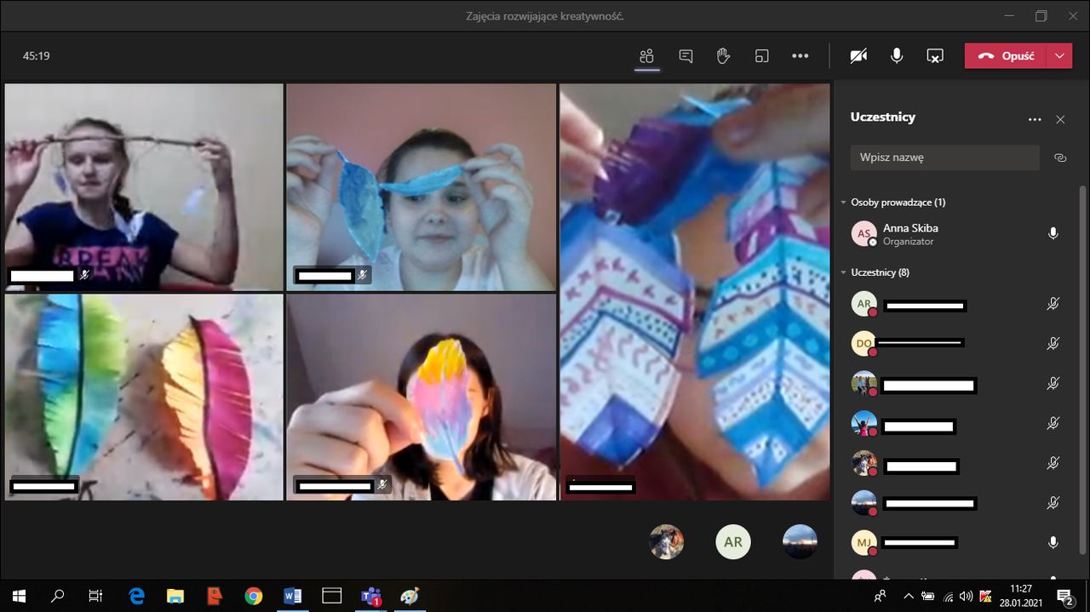The width and height of the screenshot is (1090, 612).
Task: Select Anna Skiba in the participants list
Action: click(x=910, y=233)
